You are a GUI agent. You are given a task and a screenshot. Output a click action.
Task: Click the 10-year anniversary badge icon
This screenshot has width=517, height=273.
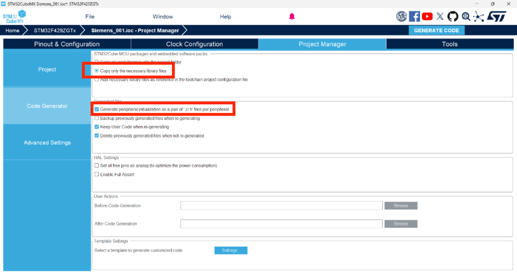(x=401, y=17)
